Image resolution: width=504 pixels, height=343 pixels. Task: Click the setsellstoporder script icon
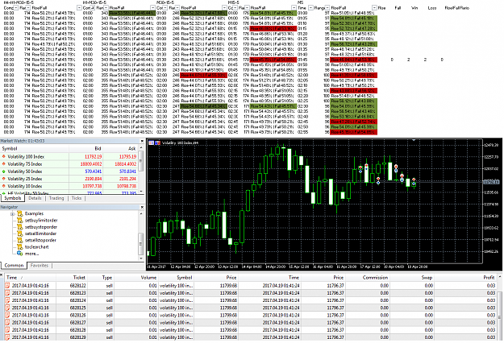20,240
